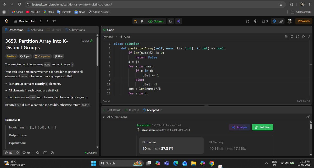Open the layout grid icon
Image resolution: width=314 pixels, height=168 pixels.
(x=248, y=21)
